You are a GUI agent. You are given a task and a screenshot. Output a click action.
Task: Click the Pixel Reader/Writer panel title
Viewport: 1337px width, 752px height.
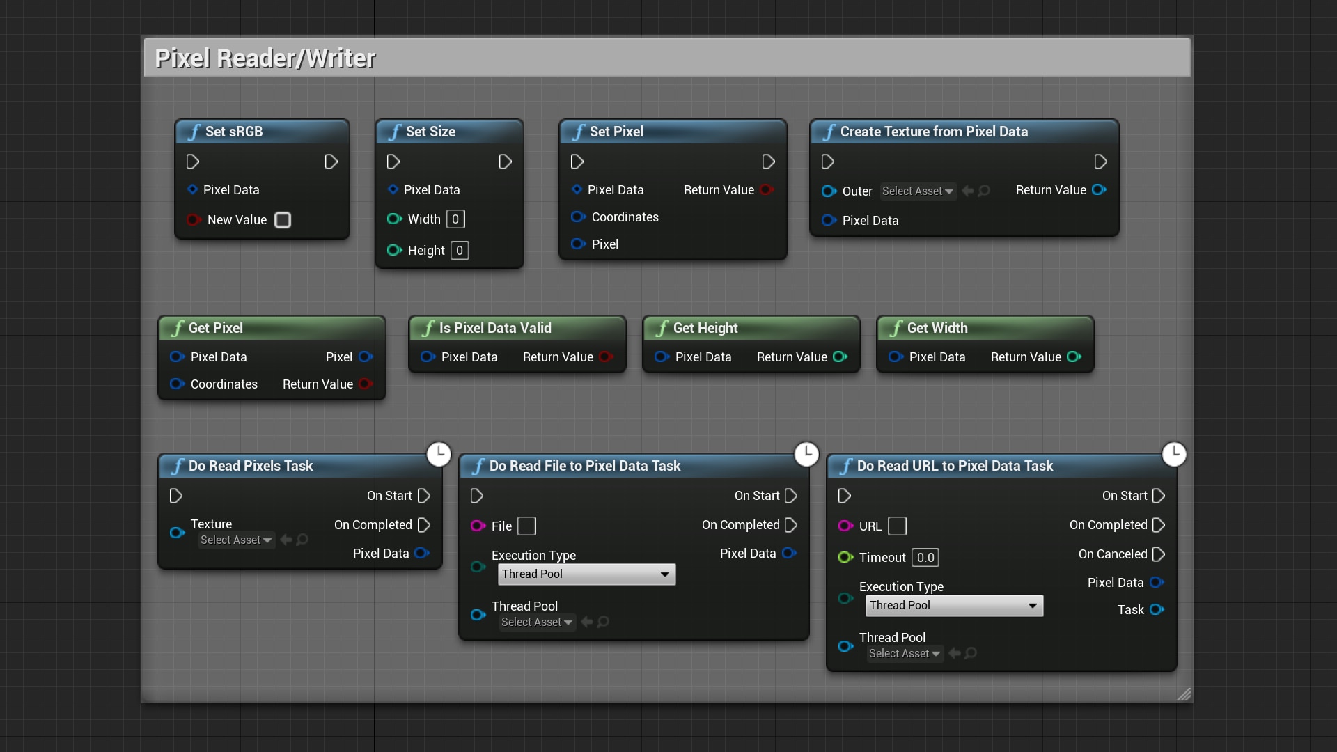[x=269, y=58]
